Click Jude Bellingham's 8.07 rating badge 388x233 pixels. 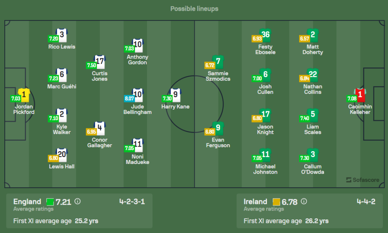[129, 98]
